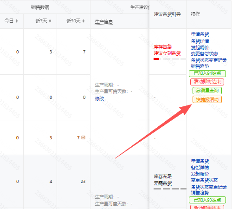Click the first 生产周期 text
This screenshot has width=232, height=209.
[x=107, y=85]
